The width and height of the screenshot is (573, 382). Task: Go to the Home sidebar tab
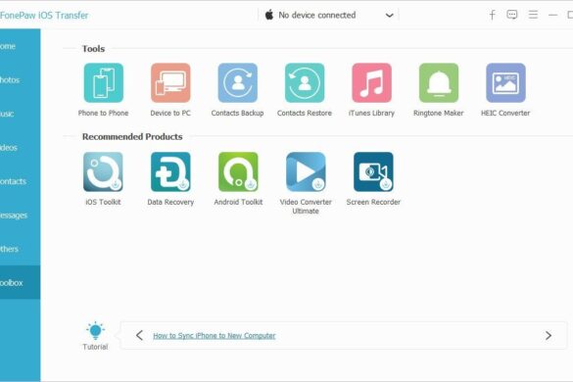(x=21, y=46)
